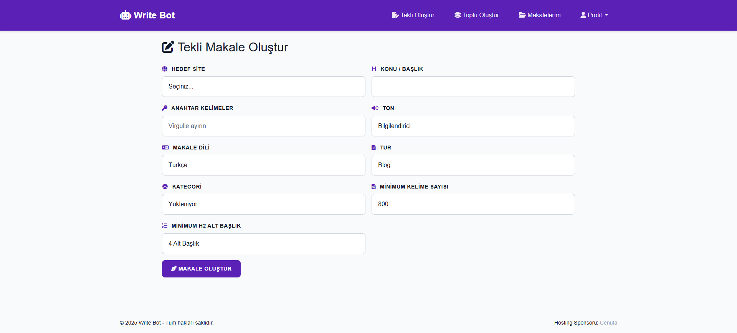Click the Write Bot robot logo icon
737x333 pixels.
(x=126, y=15)
